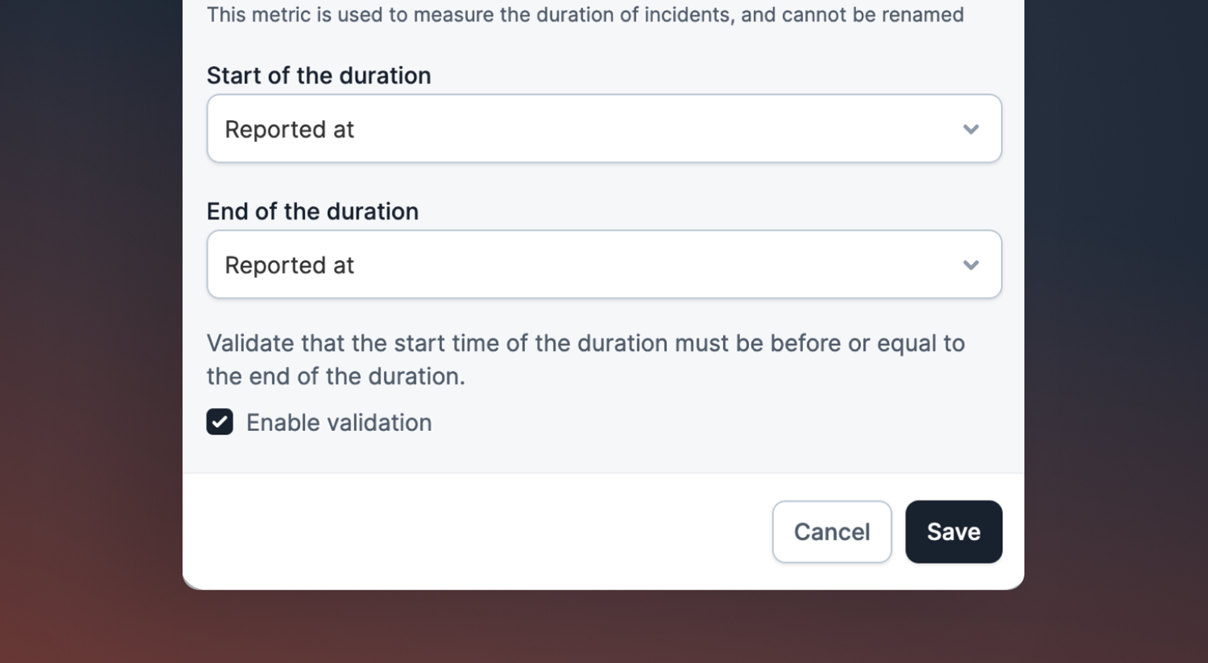Click the 'End of the duration' label
Image resolution: width=1208 pixels, height=663 pixels.
tap(312, 211)
